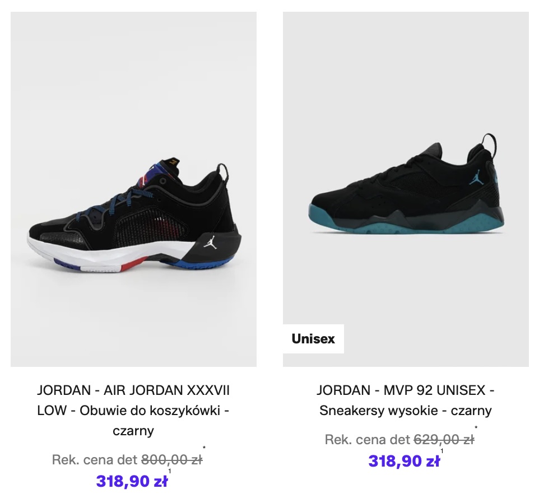Click footnote 1 next to left 318,90 zł
Screen dimensions: 539x503
click(169, 471)
